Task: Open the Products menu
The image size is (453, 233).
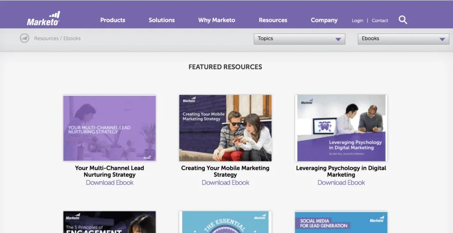Action: [x=113, y=20]
